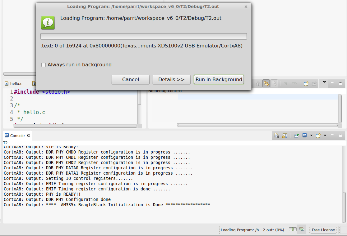This screenshot has height=236, width=347.
Task: Enable Always run in background checkbox
Action: [x=44, y=65]
